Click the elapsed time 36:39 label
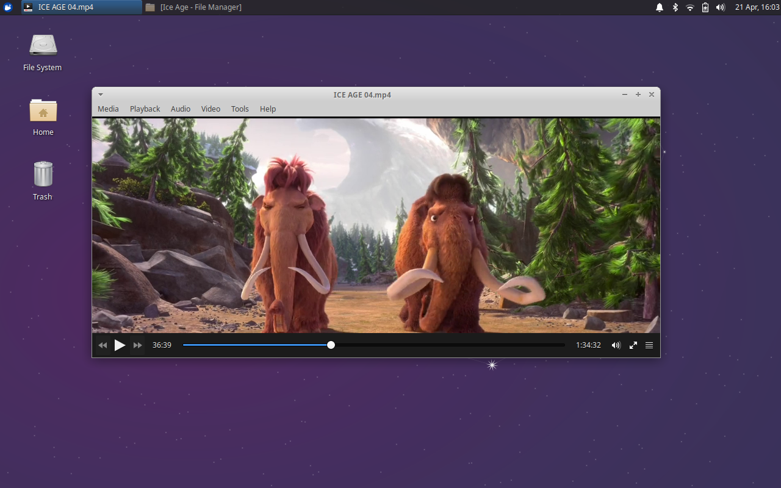781x488 pixels. (x=162, y=345)
